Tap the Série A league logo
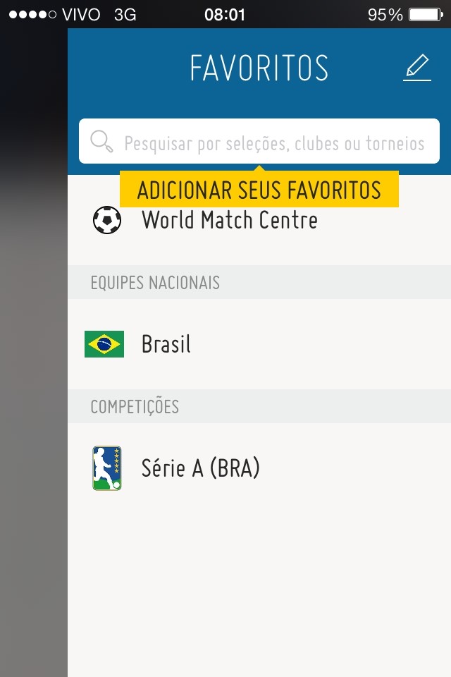 [107, 468]
